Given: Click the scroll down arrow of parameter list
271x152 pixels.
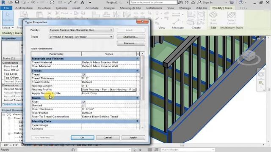Looking at the screenshot, I should tap(142, 128).
